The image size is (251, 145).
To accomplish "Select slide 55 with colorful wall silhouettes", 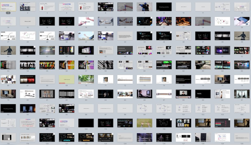I will tap(47, 65).
